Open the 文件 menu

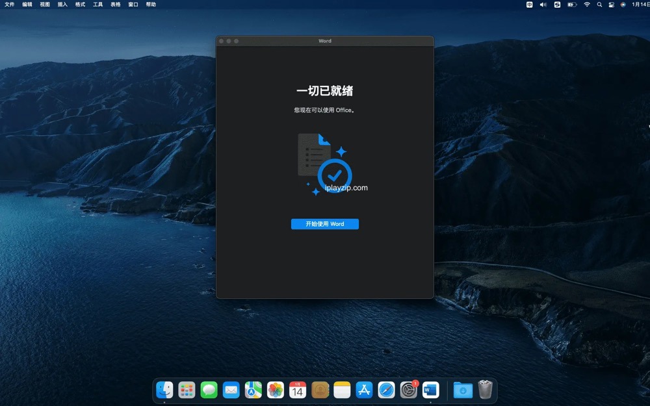10,5
